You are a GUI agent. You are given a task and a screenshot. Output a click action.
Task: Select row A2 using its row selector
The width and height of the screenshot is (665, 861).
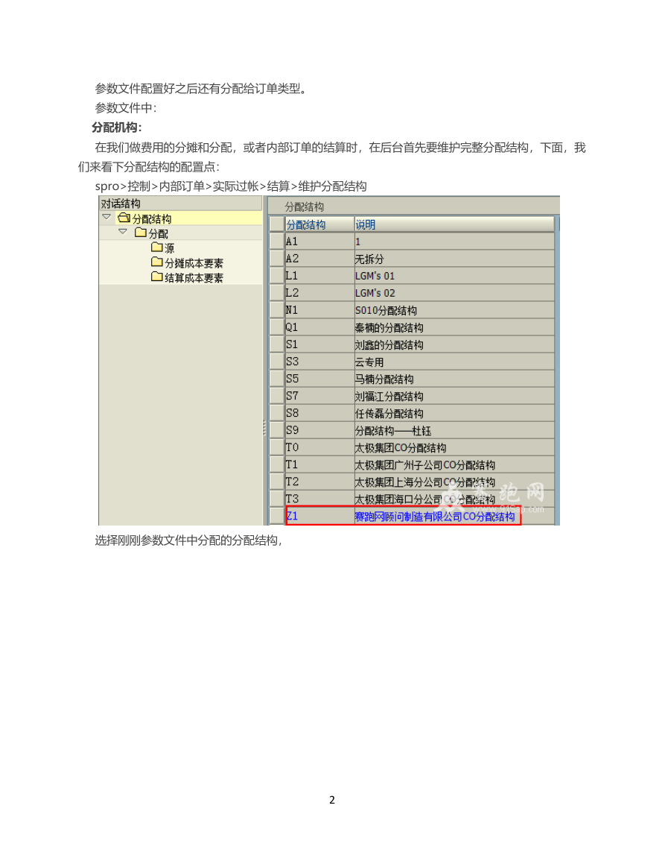pos(276,259)
